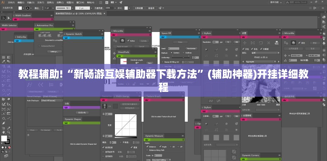Viewport: 327px width, 161px height.
Task: Toggle the 灰色 checkbox in 纹理 panel
Action: pos(243,49)
